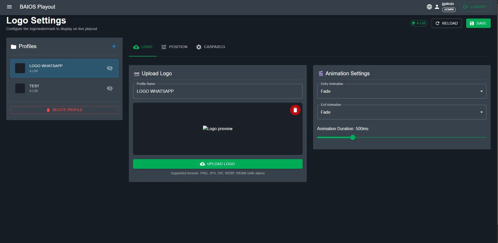Viewport: 498px width, 243px height.
Task: Click the LOGOUT button
Action: 475,7
